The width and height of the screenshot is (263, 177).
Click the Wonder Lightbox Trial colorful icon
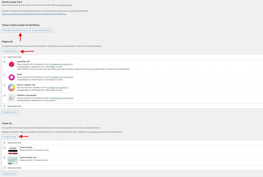12,88
